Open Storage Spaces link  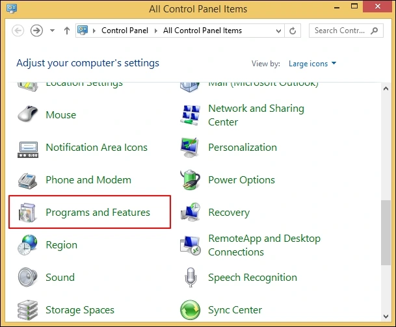click(x=80, y=310)
